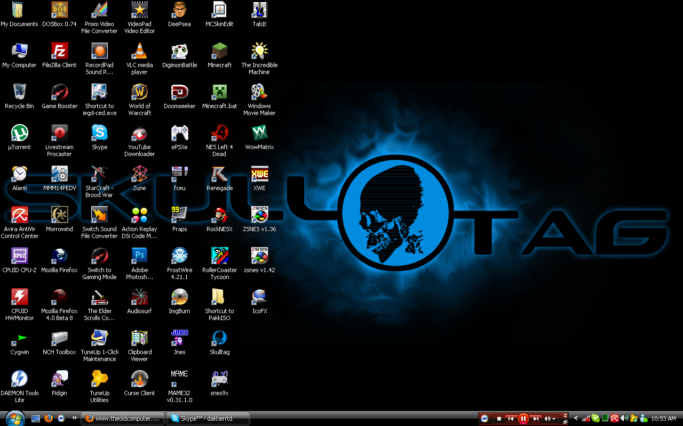
Task: Skip to next track in media toolbar
Action: [x=536, y=419]
